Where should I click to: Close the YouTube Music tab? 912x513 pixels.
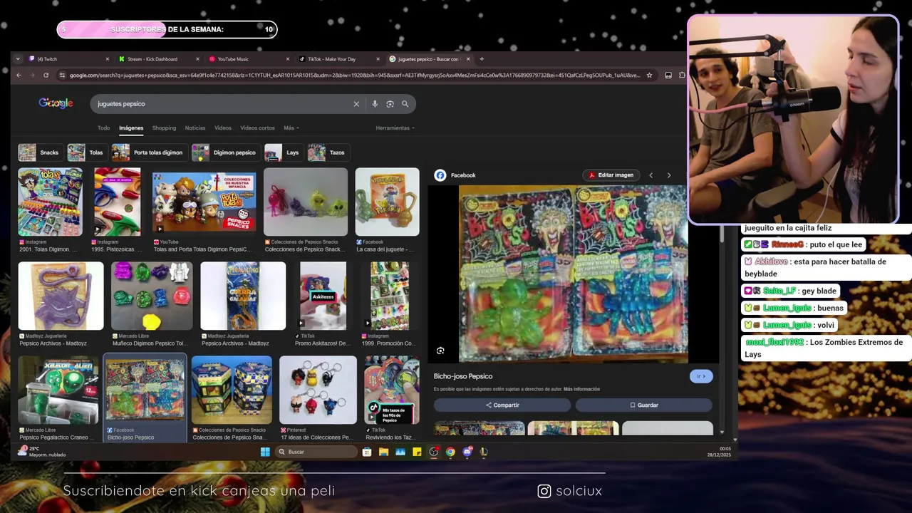coord(288,59)
